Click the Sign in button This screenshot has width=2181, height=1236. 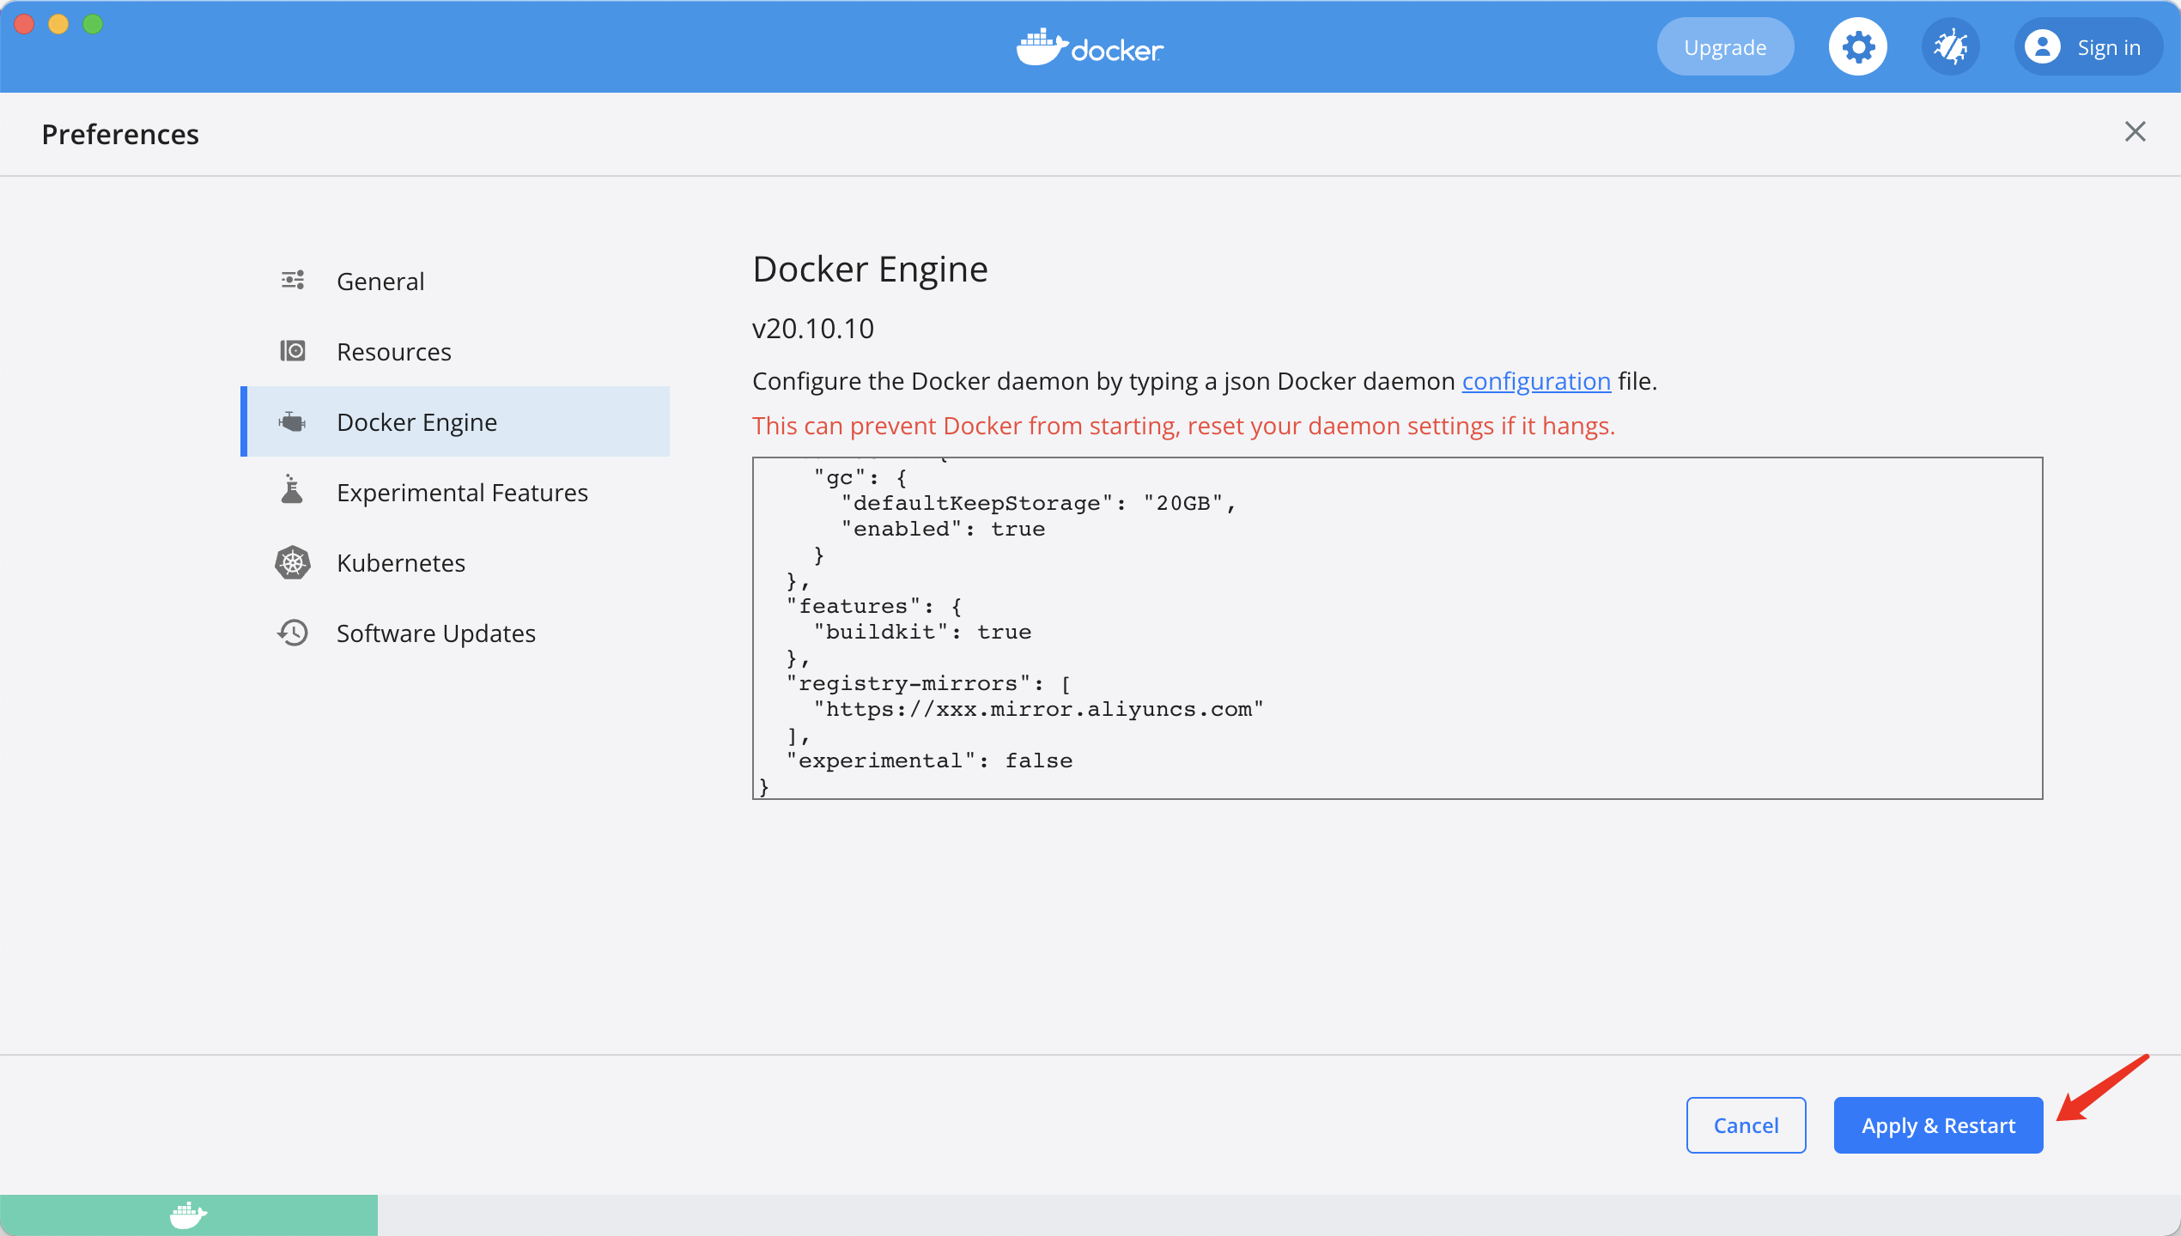(2088, 46)
